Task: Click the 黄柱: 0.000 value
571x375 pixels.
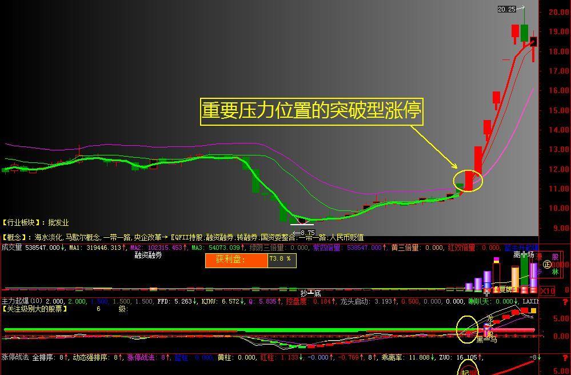Action: point(237,357)
